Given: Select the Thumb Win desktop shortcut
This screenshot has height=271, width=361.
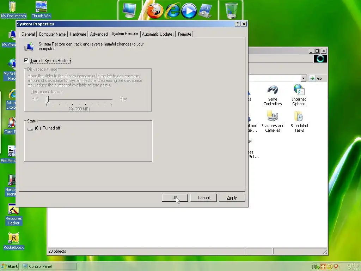Looking at the screenshot, I should (41, 10).
